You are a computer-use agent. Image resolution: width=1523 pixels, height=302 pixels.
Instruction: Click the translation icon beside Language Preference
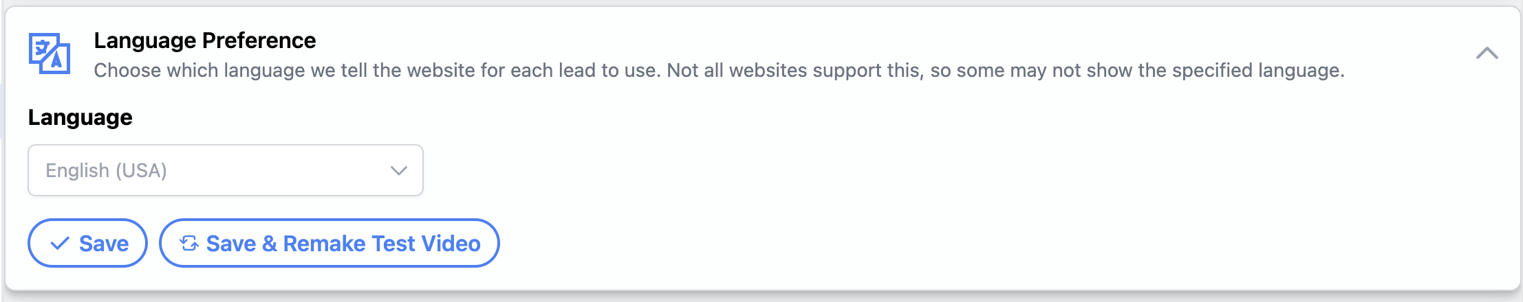50,53
